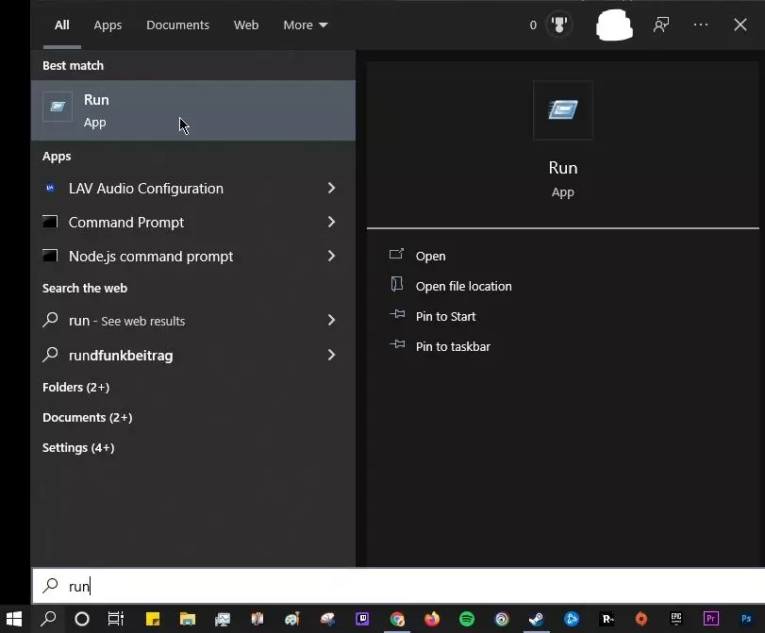
Task: Click the Node.js command prompt icon
Action: tap(50, 256)
